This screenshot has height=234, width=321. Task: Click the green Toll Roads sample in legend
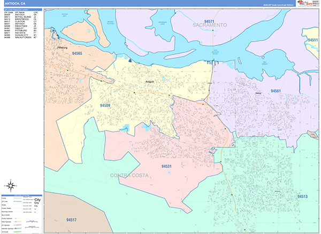pyautogui.click(x=18, y=232)
